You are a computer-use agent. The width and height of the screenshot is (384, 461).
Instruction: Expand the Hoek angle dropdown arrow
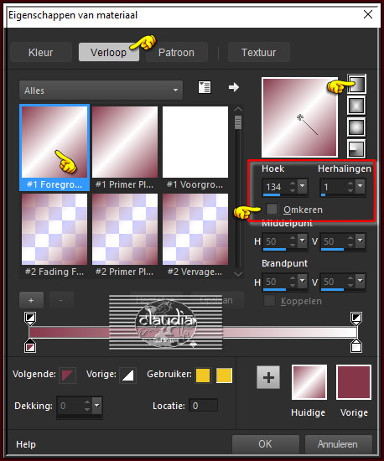(x=303, y=186)
